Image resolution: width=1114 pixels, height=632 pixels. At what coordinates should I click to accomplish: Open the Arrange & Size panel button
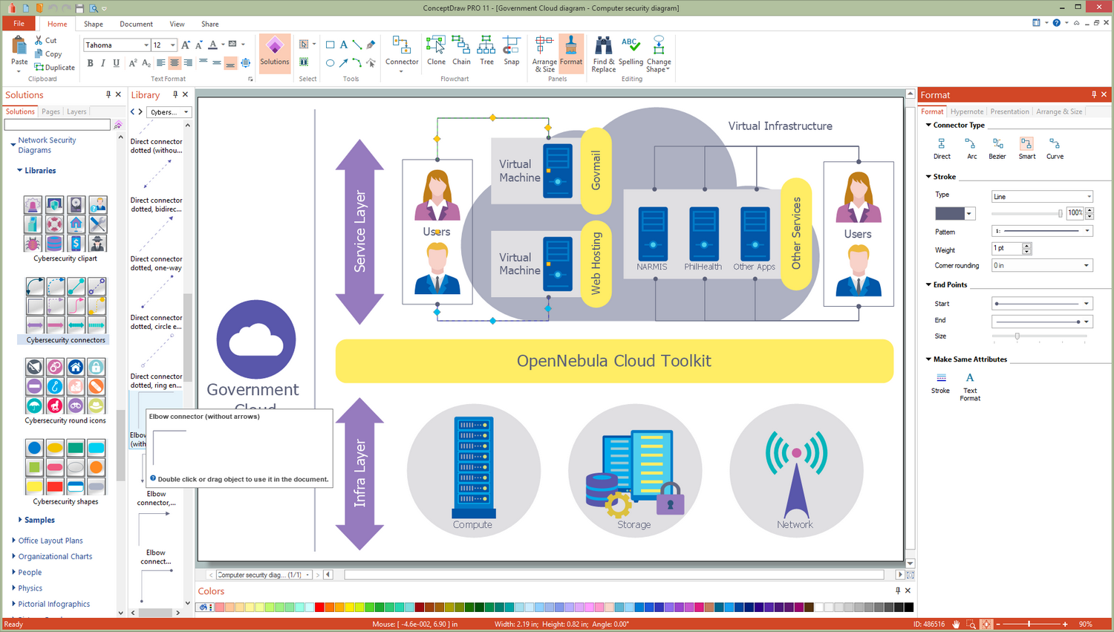tap(544, 54)
